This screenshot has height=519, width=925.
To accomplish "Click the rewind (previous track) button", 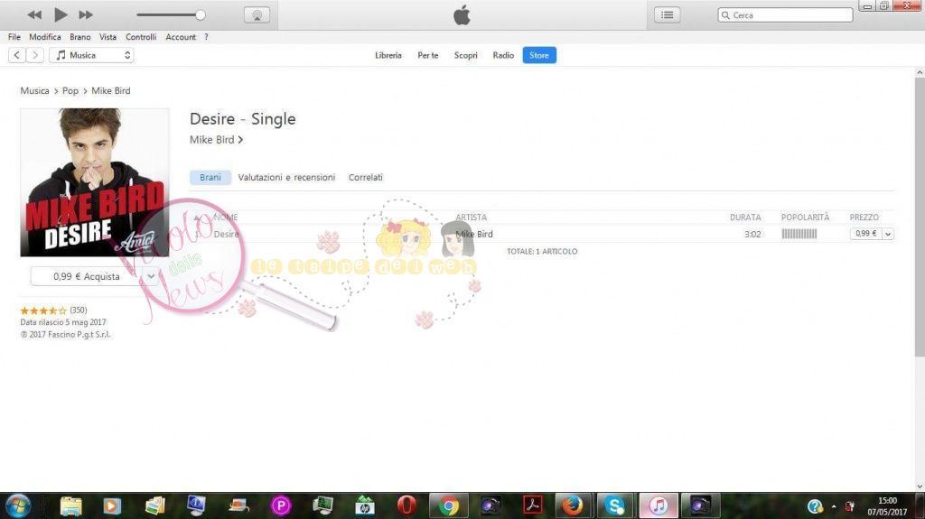I will (x=34, y=14).
